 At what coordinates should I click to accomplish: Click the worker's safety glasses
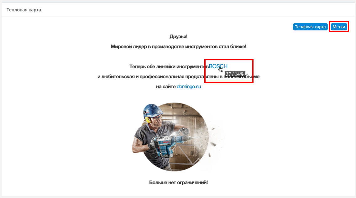157,118
